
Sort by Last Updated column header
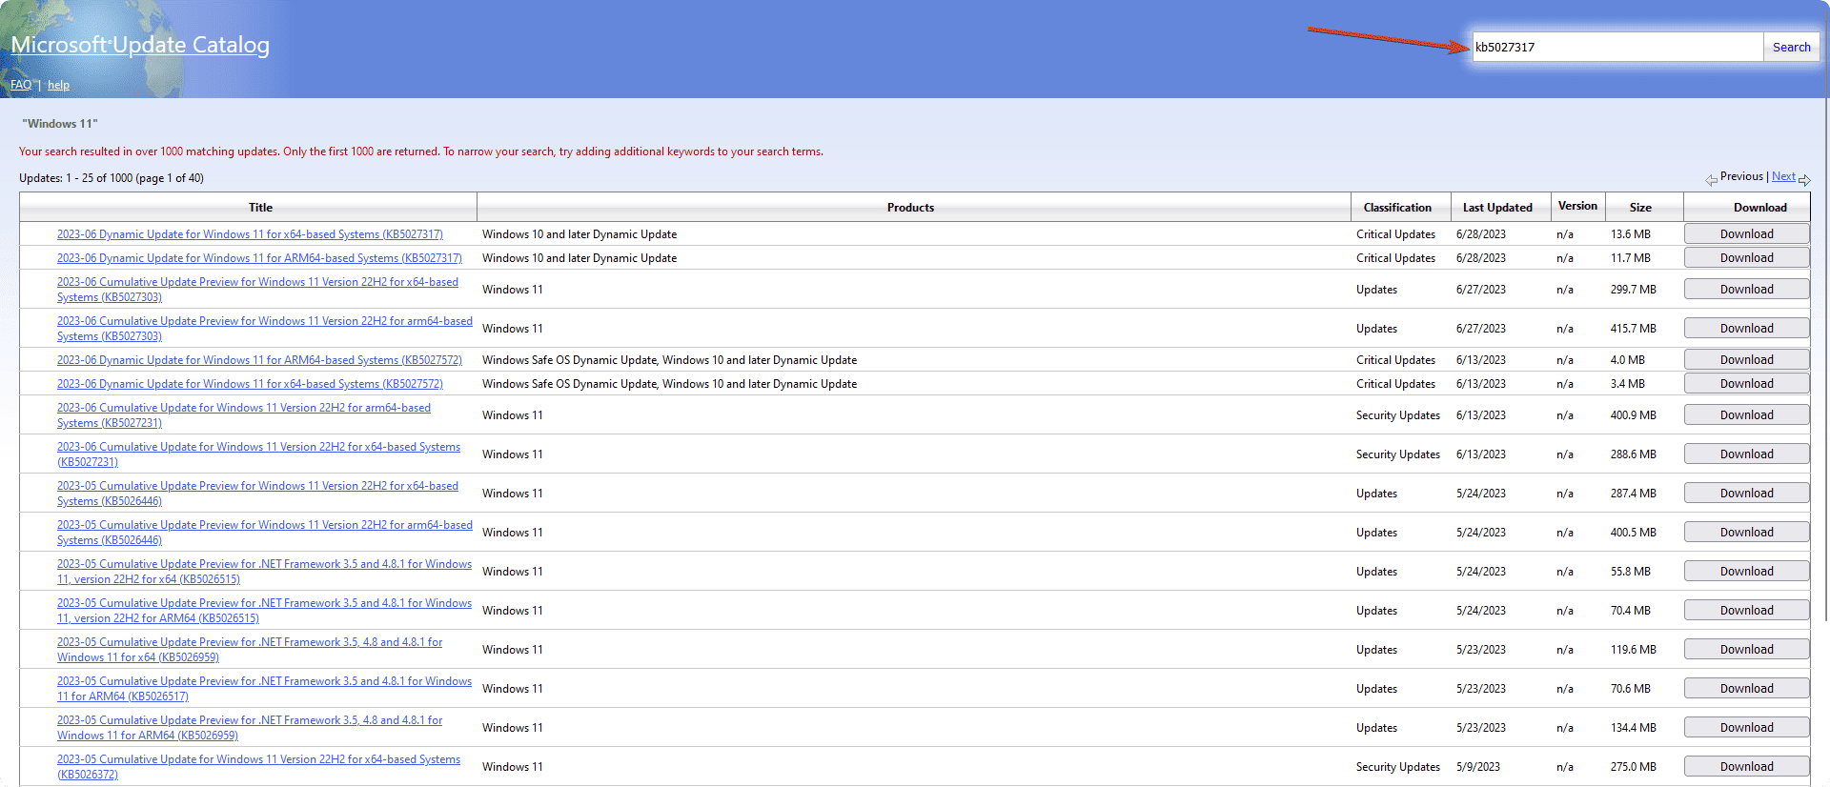[x=1497, y=208]
